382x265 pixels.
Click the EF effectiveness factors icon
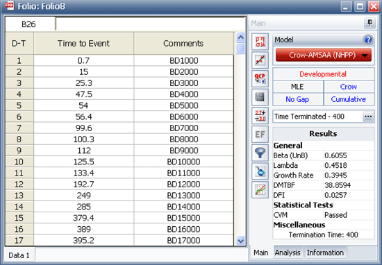pyautogui.click(x=260, y=134)
